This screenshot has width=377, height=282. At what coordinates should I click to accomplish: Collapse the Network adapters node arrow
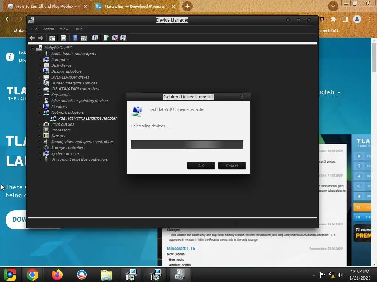[x=39, y=112]
